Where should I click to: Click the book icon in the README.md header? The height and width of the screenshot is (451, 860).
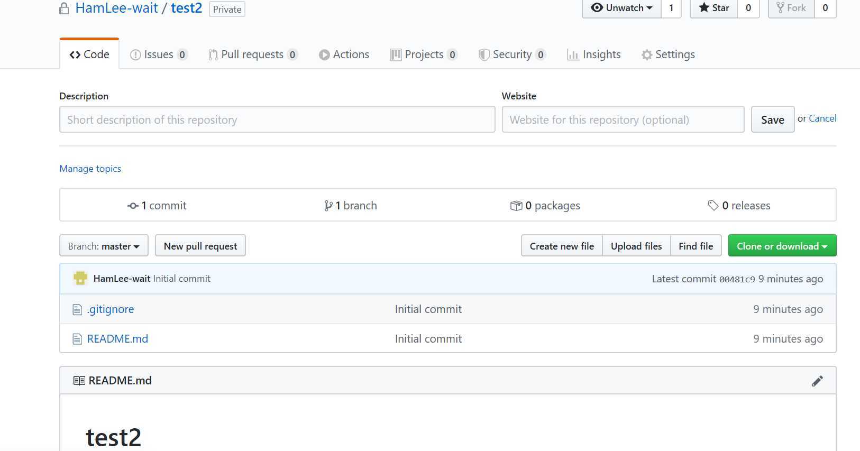(x=79, y=381)
